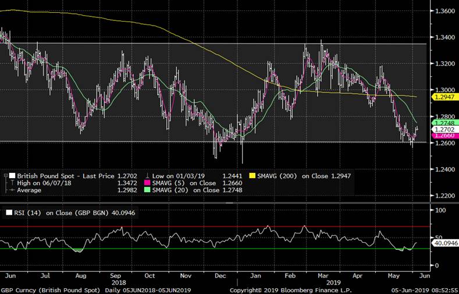459x294 pixels.
Task: Click the Jan month label on time axis
Action: click(x=255, y=275)
